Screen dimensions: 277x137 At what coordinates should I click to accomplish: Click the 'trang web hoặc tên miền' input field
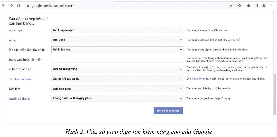coord(117,59)
